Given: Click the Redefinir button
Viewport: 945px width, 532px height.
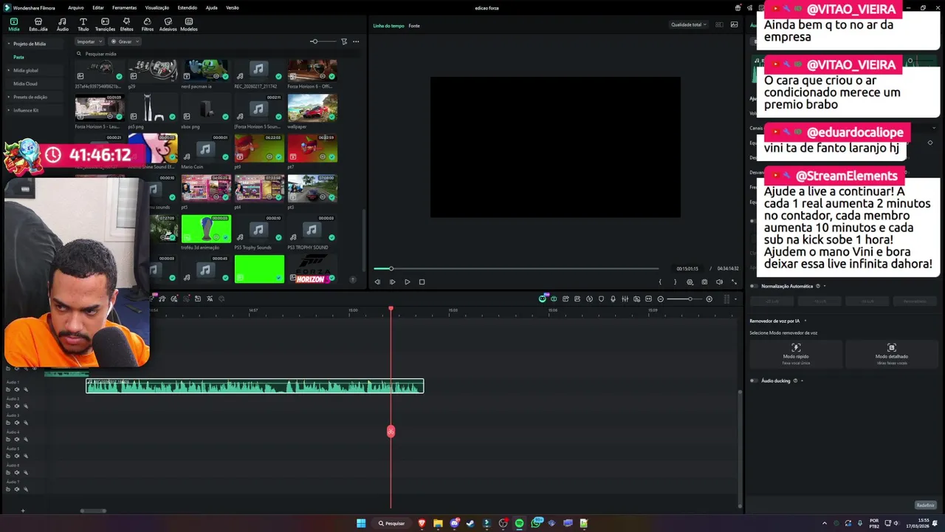Looking at the screenshot, I should click(925, 505).
